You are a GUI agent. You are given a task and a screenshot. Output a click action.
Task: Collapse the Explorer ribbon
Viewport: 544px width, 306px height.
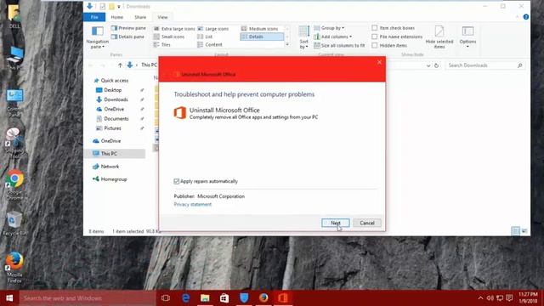coord(517,17)
